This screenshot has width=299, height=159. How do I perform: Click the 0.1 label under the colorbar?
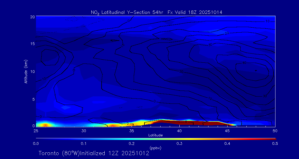(x=84, y=143)
